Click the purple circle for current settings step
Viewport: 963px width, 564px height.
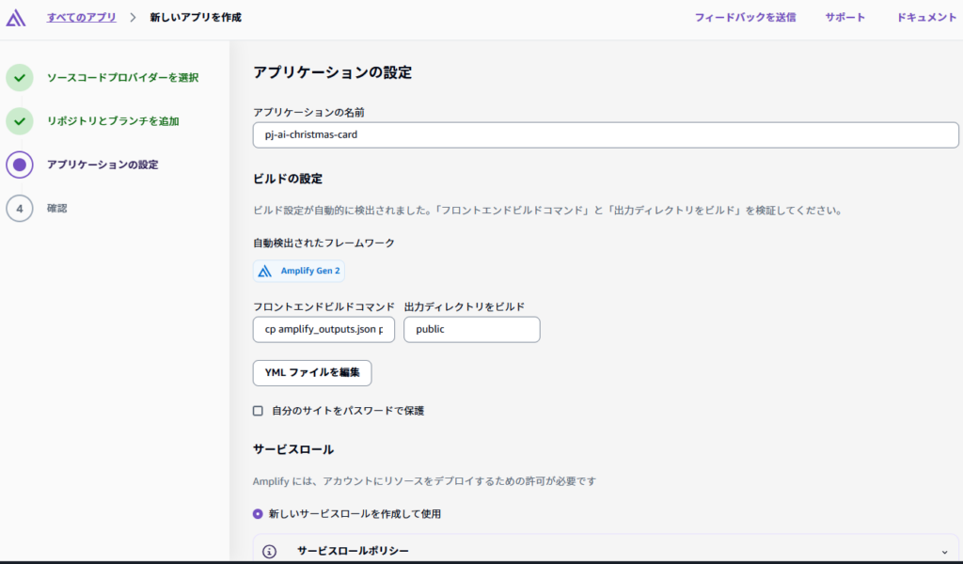coord(20,164)
